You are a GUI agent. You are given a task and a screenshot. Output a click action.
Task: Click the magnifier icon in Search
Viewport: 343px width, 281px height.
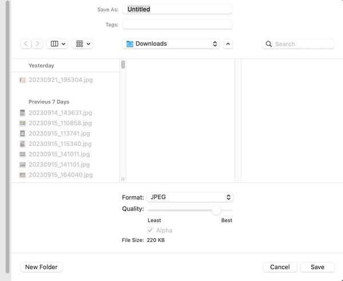coord(269,44)
